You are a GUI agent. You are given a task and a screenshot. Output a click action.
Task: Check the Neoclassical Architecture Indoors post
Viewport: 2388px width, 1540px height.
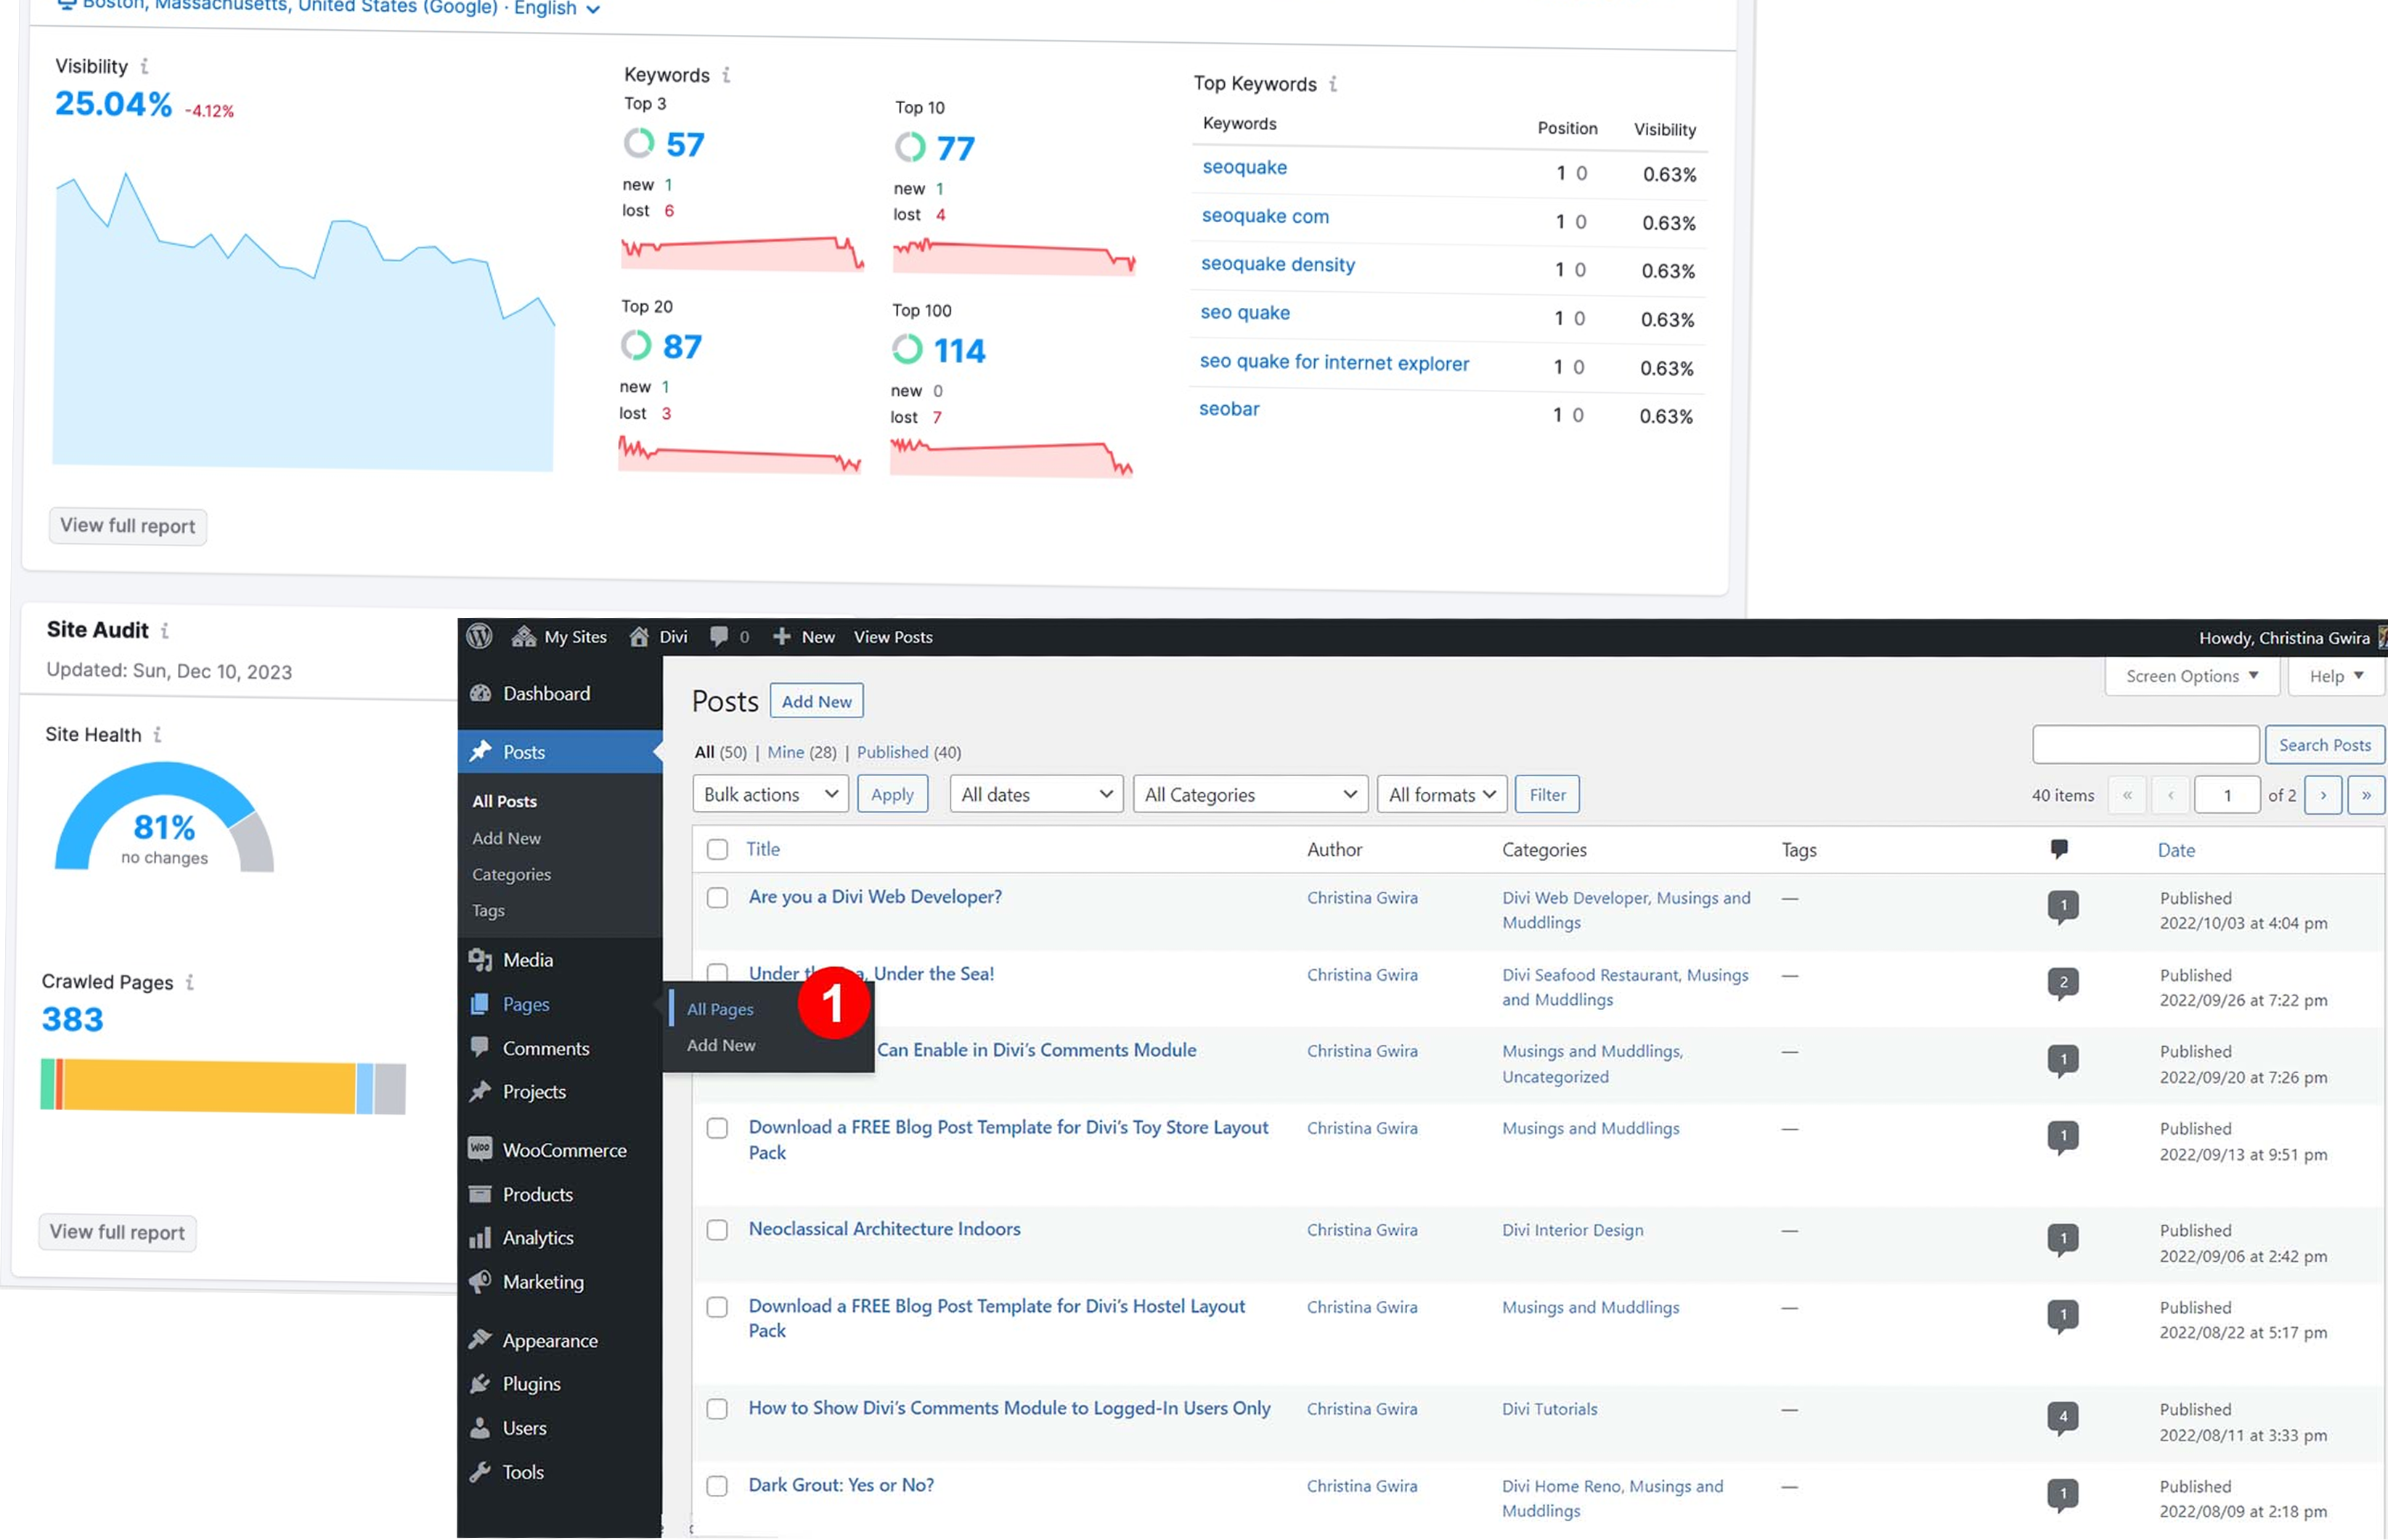click(717, 1231)
